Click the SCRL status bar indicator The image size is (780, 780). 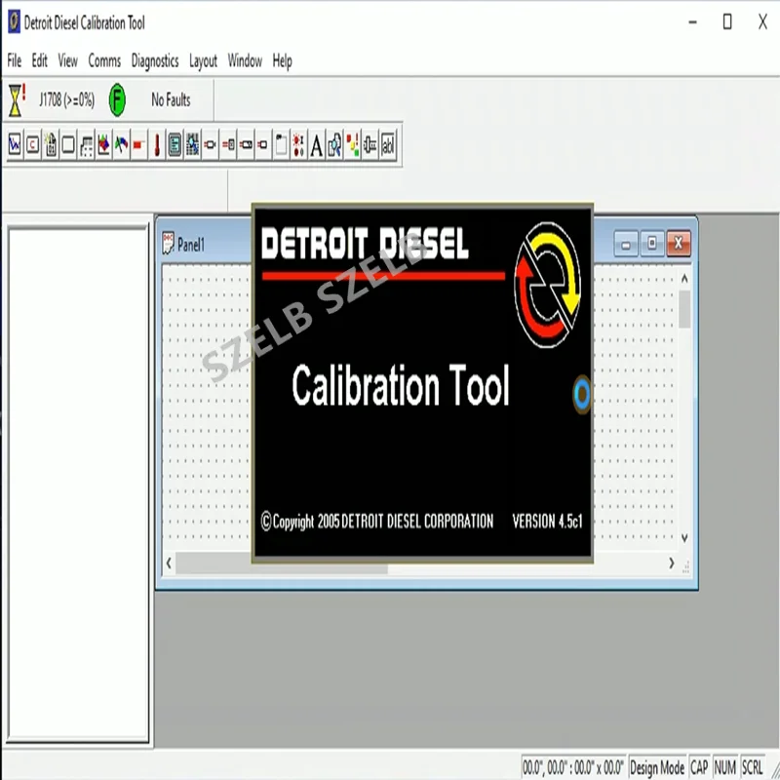pos(752,767)
